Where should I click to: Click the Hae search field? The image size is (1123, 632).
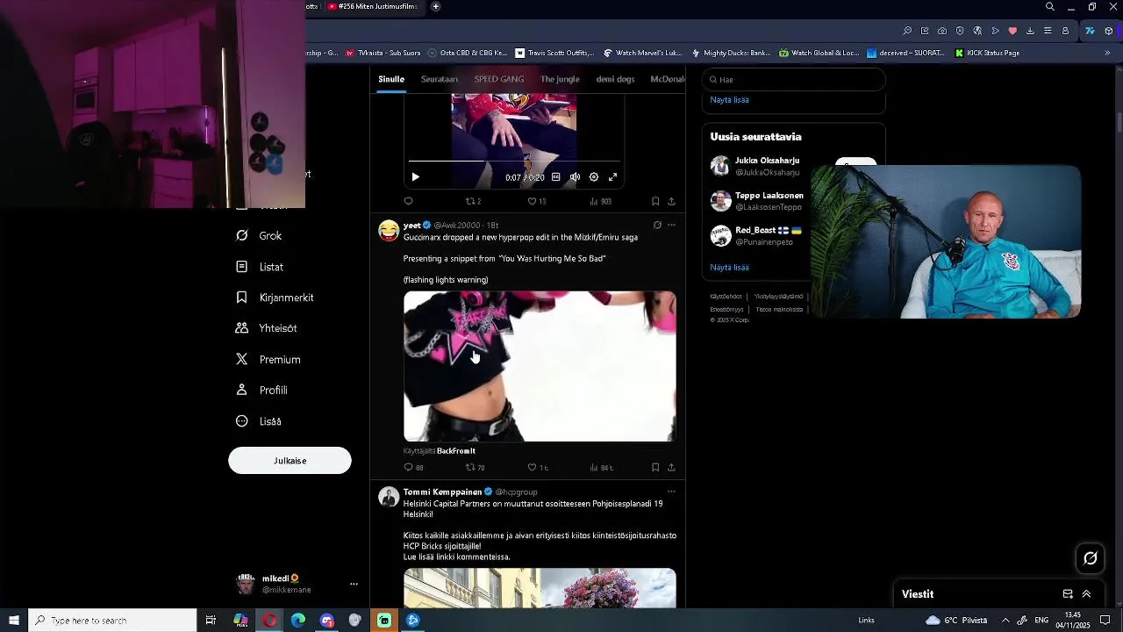[x=793, y=79]
